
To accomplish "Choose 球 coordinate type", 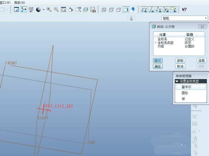I will [191, 99].
